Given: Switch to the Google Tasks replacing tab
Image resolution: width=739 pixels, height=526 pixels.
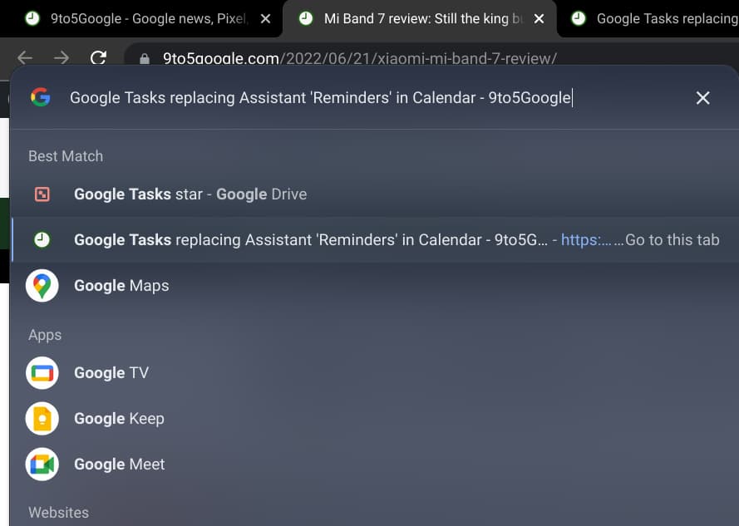Looking at the screenshot, I should click(657, 18).
